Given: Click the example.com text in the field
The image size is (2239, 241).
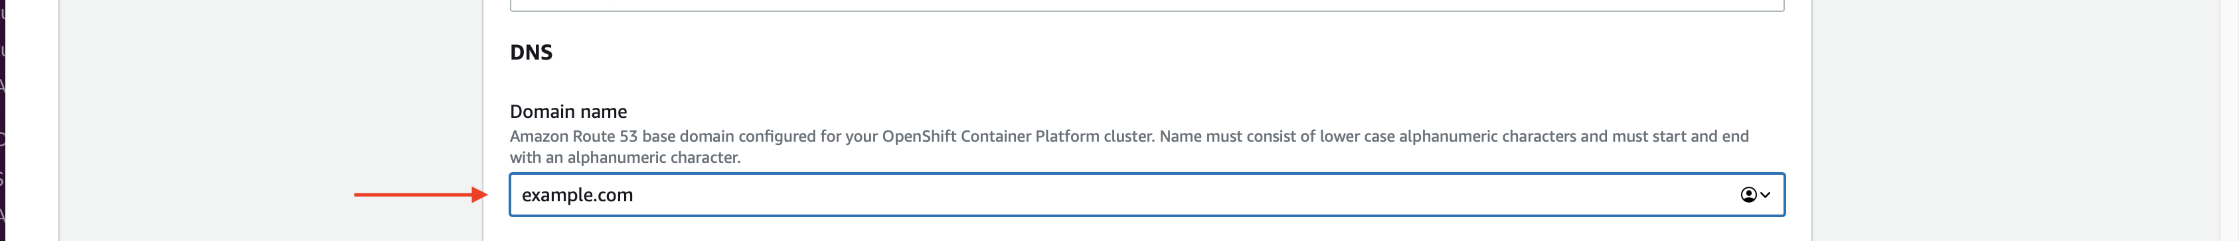Looking at the screenshot, I should pyautogui.click(x=577, y=195).
